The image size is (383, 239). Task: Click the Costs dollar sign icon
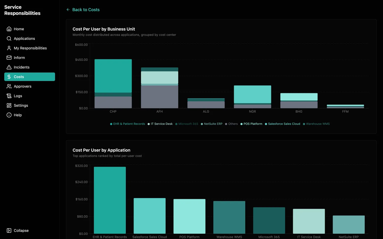coord(9,77)
